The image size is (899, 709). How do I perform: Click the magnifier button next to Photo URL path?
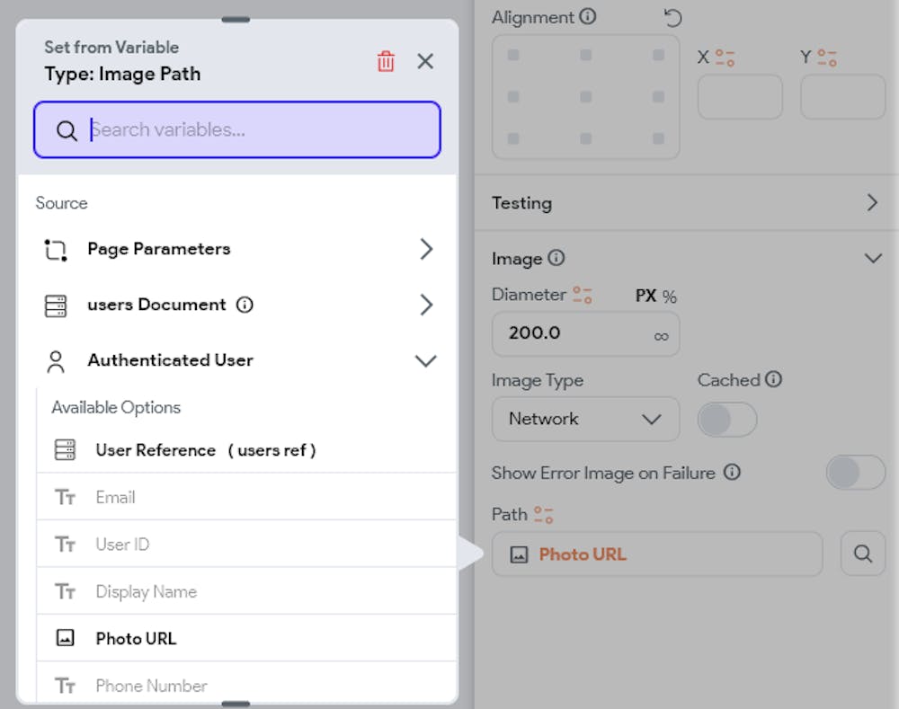[x=862, y=554]
